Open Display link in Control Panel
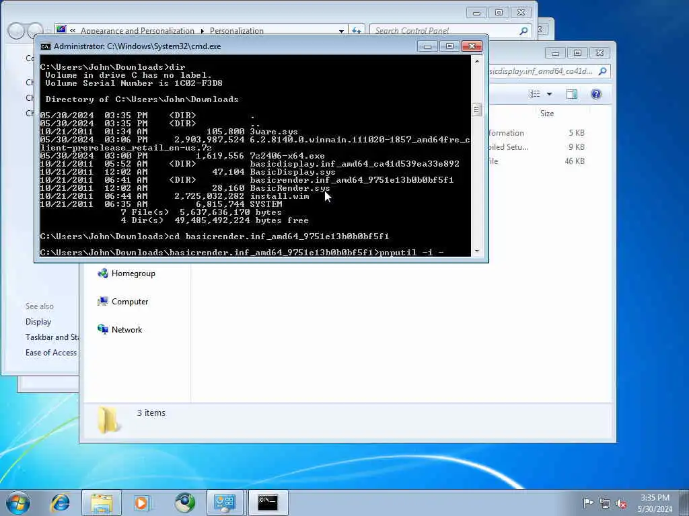The width and height of the screenshot is (689, 516). 38,322
